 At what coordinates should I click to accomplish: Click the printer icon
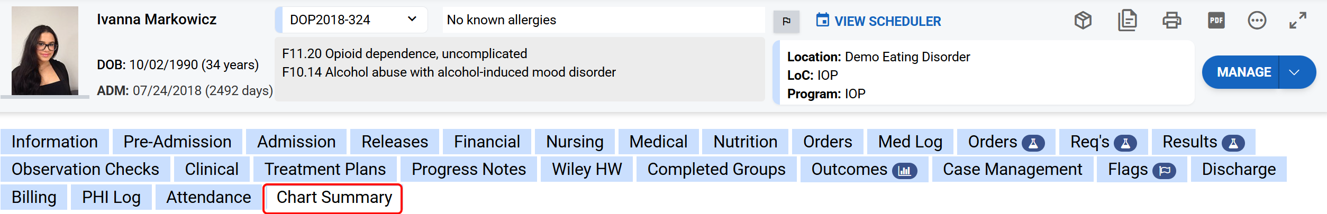pos(1171,21)
